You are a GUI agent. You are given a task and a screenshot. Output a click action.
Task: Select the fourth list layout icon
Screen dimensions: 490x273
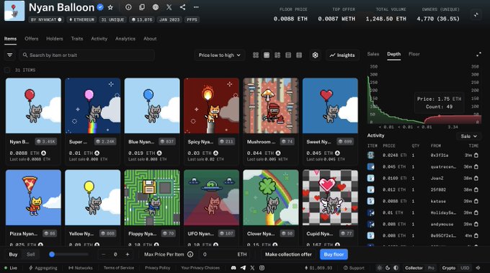click(x=288, y=55)
